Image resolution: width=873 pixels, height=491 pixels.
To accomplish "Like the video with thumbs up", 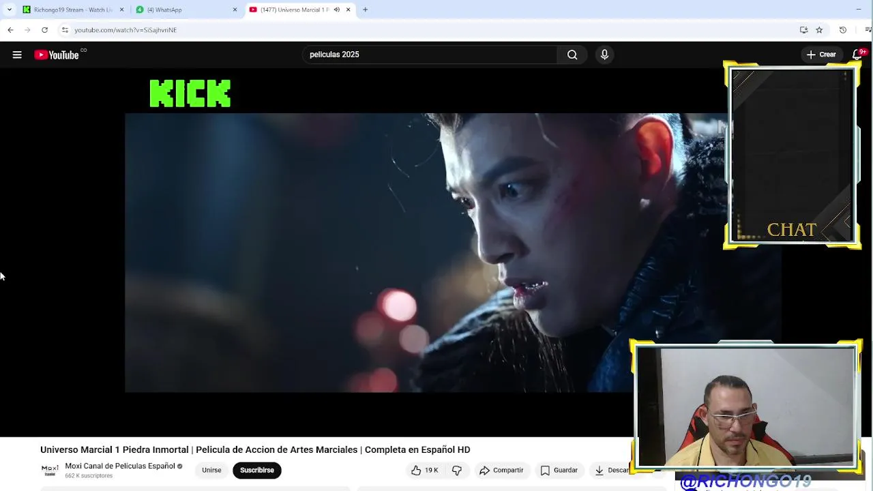I will 424,470.
